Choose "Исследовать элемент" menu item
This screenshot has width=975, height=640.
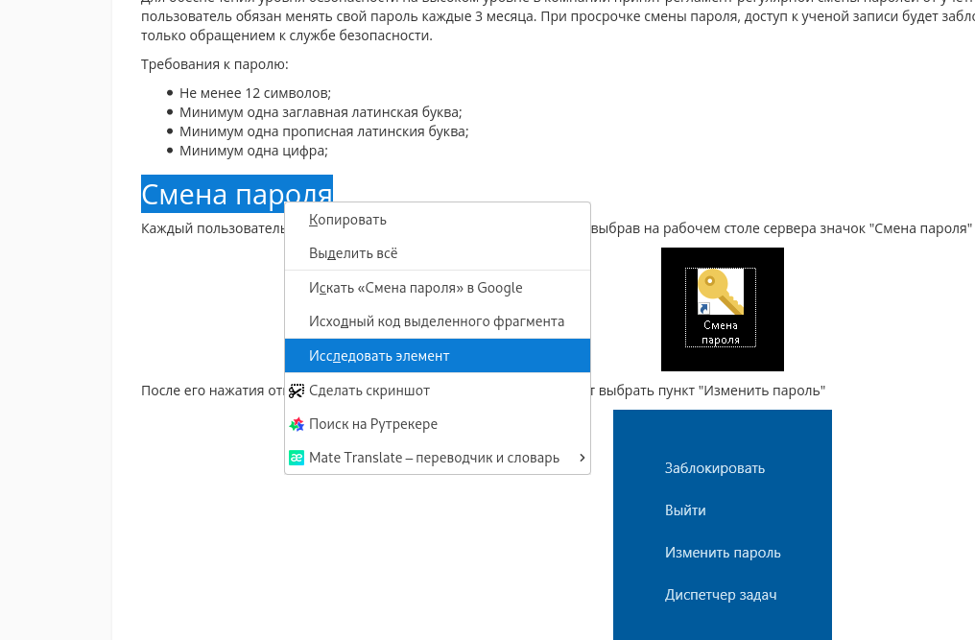pos(438,356)
